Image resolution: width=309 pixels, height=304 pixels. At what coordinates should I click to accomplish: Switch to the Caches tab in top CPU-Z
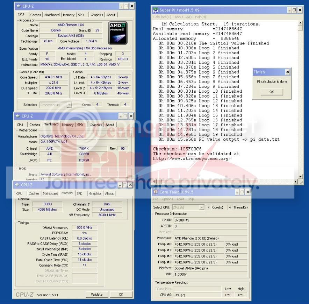[35, 15]
